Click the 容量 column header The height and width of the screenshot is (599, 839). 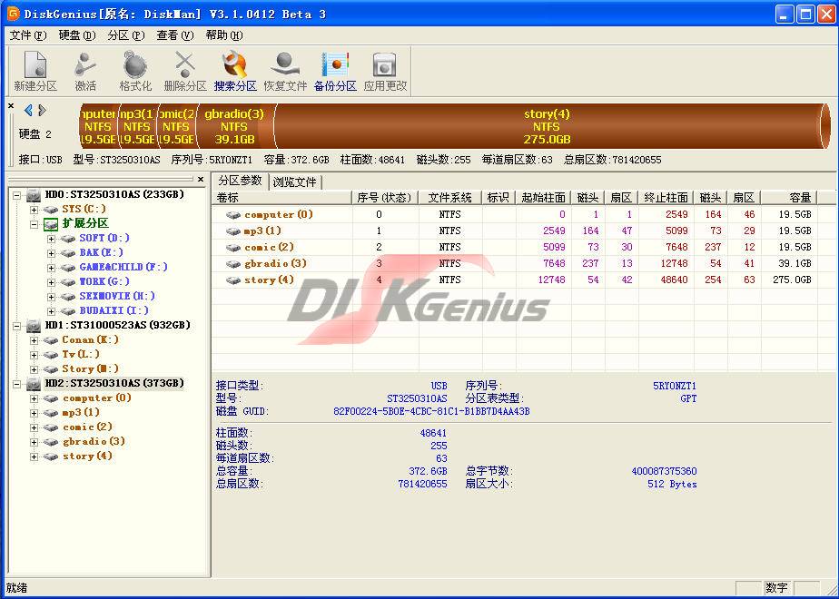pyautogui.click(x=789, y=198)
